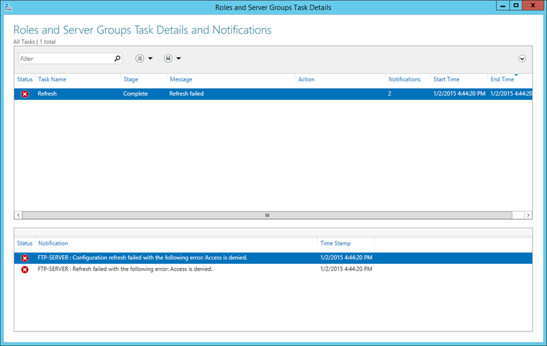Sort by the Message column header
Screen dimensions: 547x346
(181, 79)
